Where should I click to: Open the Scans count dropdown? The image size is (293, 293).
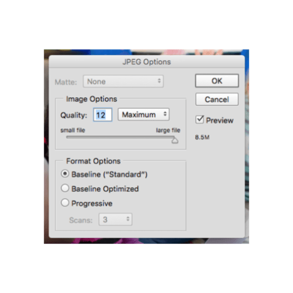point(116,219)
